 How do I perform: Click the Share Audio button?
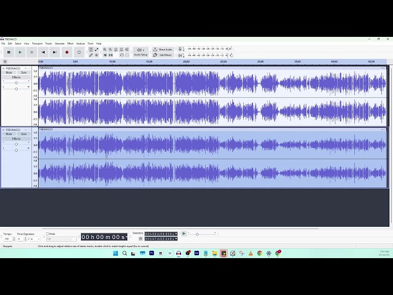163,49
